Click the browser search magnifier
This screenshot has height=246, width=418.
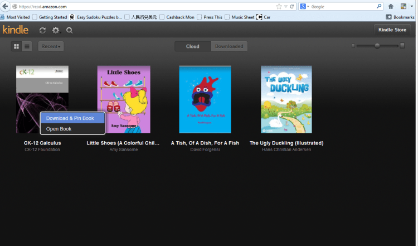[x=379, y=6]
